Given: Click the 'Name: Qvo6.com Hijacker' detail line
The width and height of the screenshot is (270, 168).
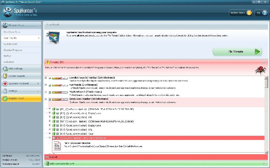Looking at the screenshot, I should 77,143.
